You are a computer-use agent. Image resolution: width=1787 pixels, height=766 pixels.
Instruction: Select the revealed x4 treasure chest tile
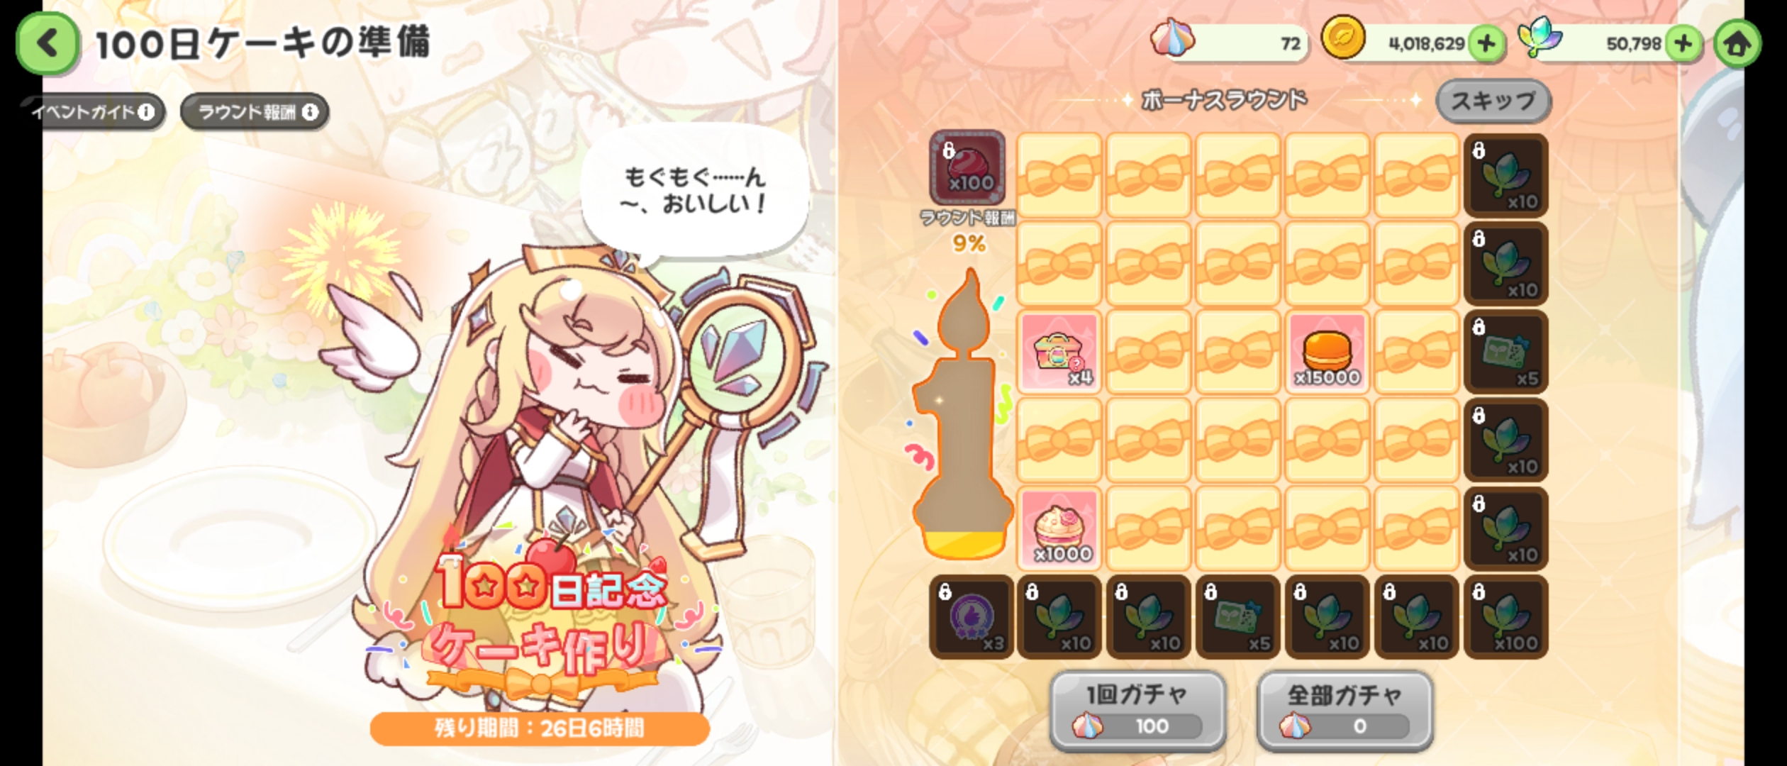coord(1059,352)
